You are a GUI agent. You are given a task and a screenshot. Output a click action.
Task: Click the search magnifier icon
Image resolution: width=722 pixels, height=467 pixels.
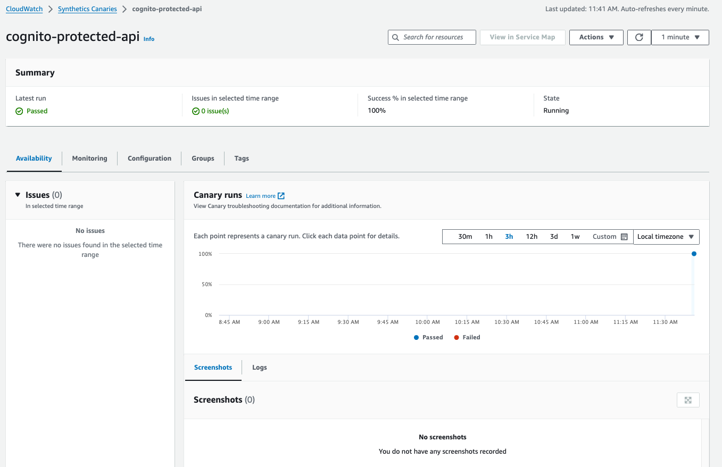395,37
